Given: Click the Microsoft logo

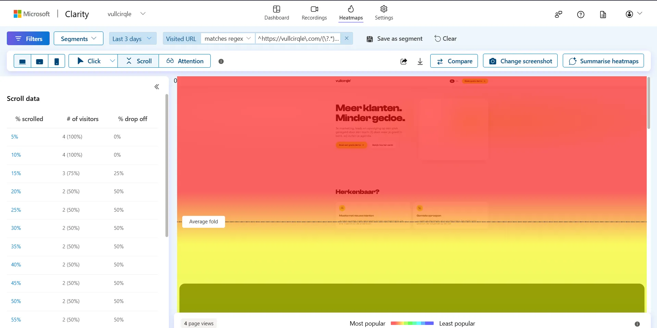Looking at the screenshot, I should pyautogui.click(x=32, y=14).
